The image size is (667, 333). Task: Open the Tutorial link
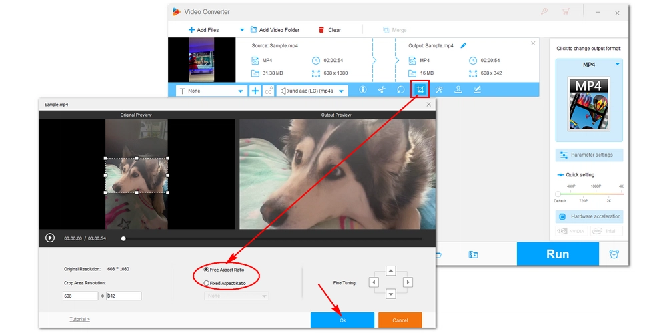(x=79, y=320)
